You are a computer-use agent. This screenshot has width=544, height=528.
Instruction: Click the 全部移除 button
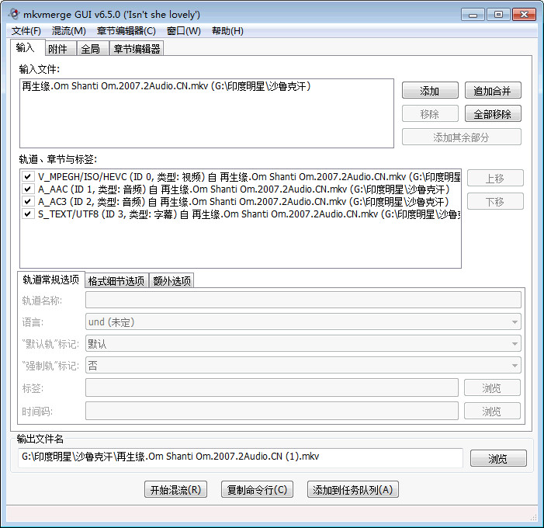492,114
